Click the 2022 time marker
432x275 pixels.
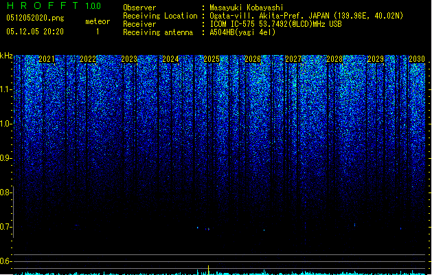88,59
